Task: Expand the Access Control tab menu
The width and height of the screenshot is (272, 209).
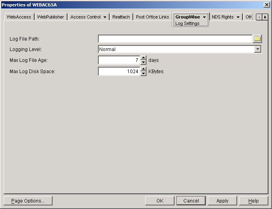Action: (x=105, y=17)
